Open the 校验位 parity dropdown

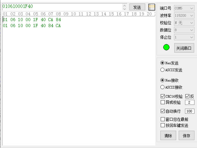[184, 23]
